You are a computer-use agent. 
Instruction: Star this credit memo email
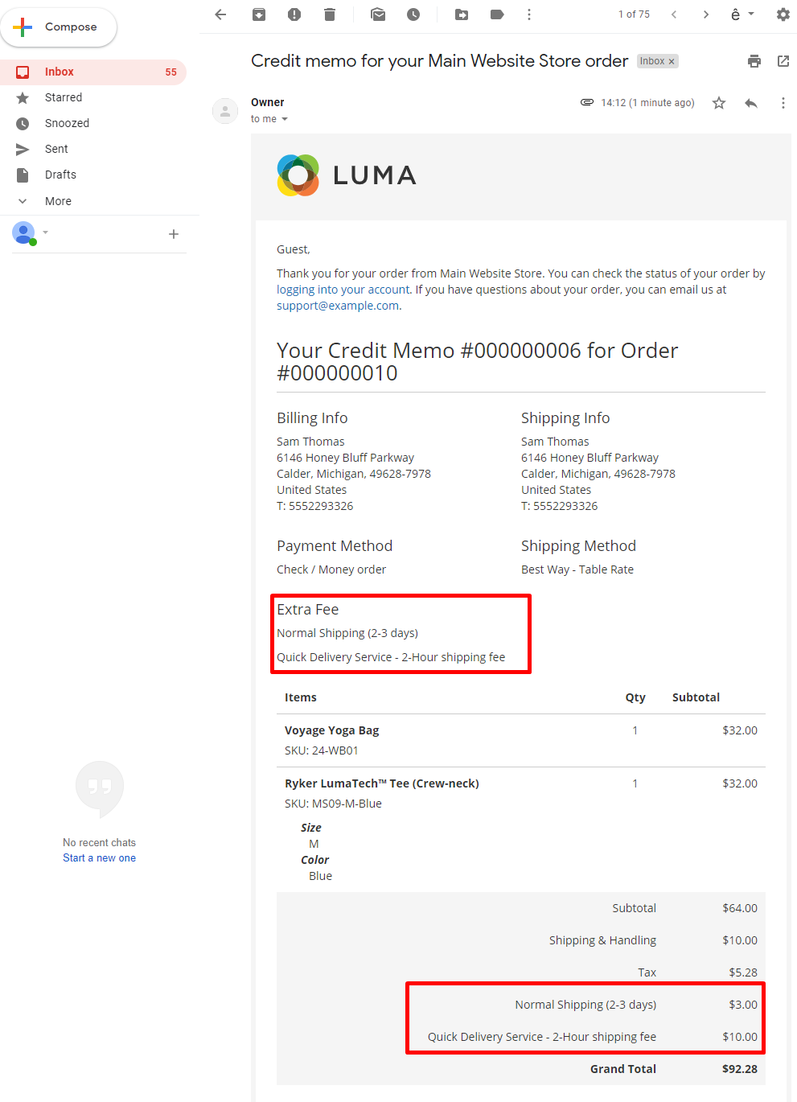(719, 103)
